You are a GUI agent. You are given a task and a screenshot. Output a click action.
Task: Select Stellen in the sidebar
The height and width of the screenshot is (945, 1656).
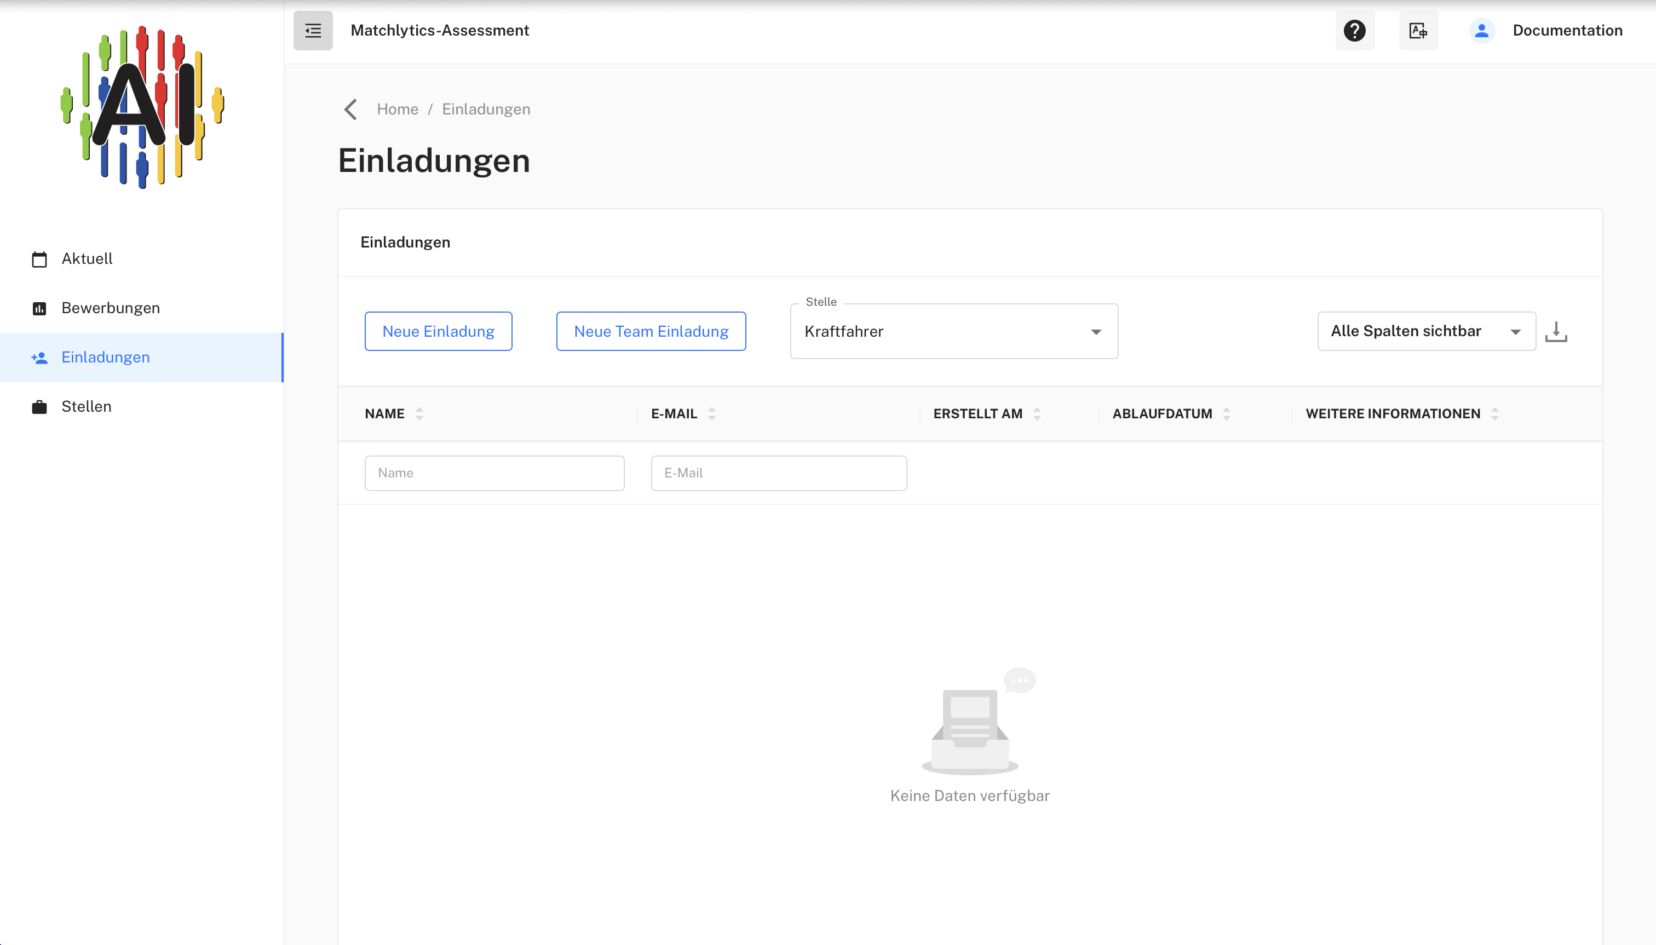point(87,406)
